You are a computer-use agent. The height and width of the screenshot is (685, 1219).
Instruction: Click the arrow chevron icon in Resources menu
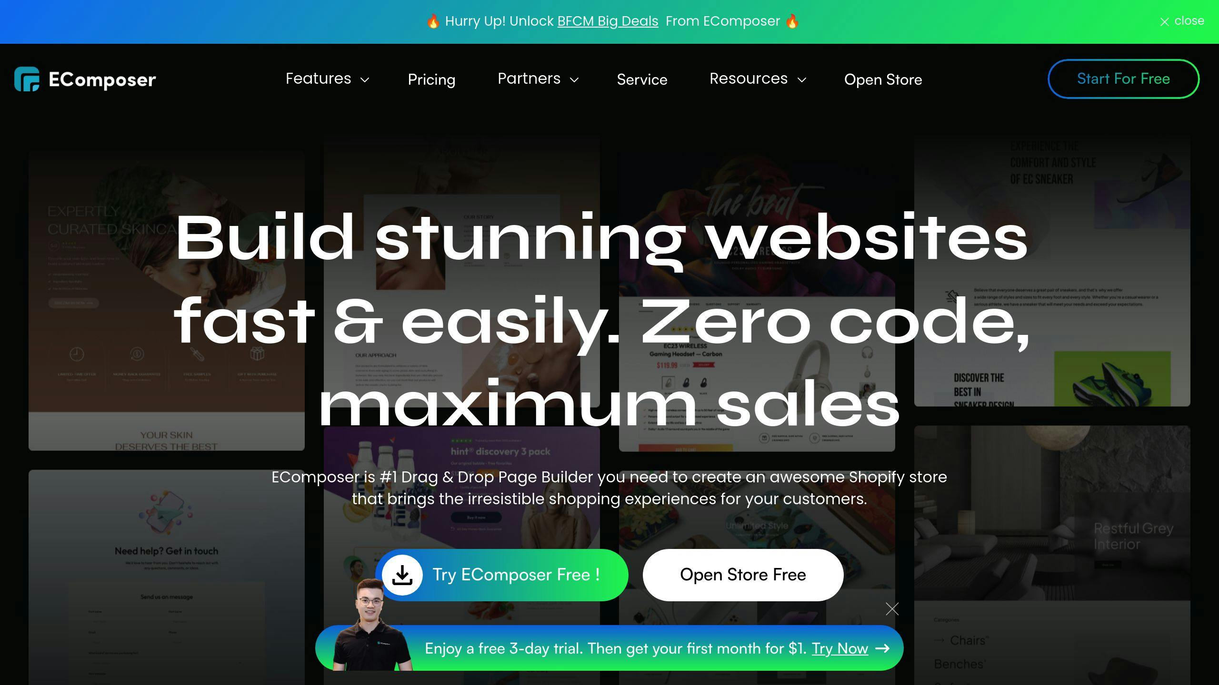coord(802,79)
